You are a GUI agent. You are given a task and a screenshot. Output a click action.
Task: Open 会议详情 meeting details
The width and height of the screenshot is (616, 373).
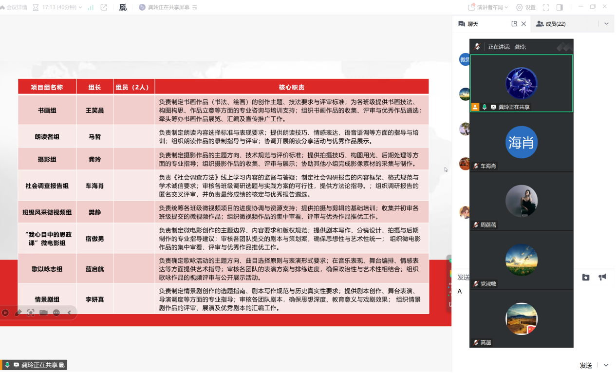pos(13,7)
